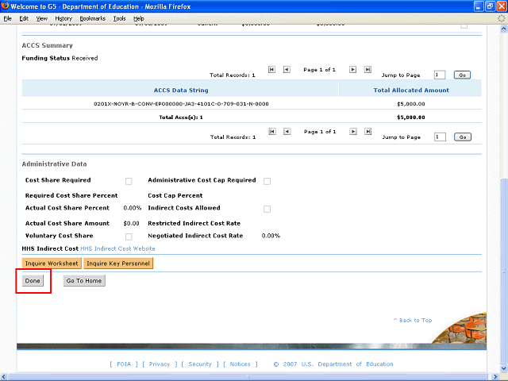
Task: Click vertical scrollbar down arrow
Action: 504,368
